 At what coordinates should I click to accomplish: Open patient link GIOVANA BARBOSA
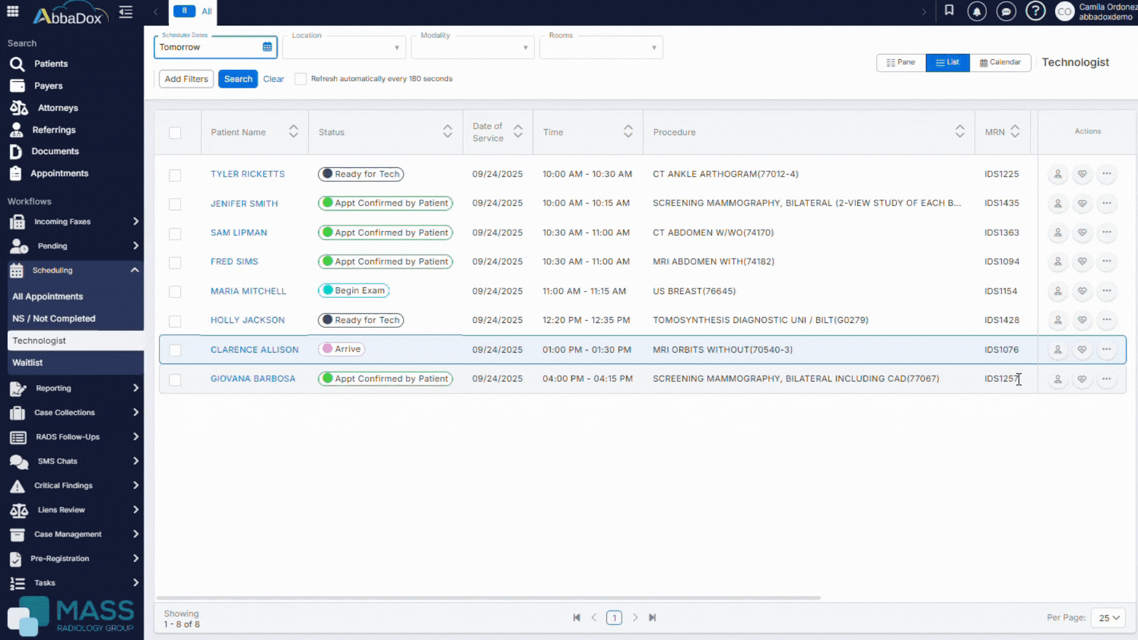point(253,379)
